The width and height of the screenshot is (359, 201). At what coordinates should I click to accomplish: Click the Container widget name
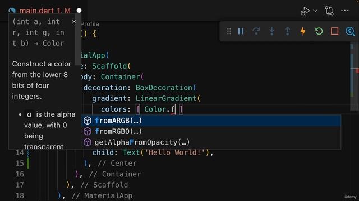point(120,77)
